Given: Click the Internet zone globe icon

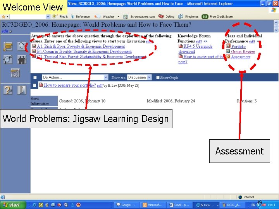Looking at the screenshot, I should pyautogui.click(x=240, y=197).
